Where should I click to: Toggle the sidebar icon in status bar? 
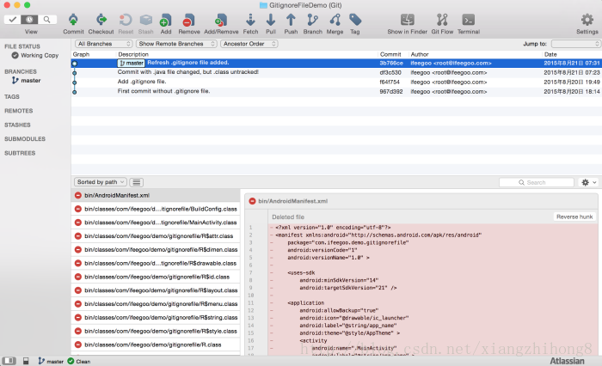[x=9, y=361]
